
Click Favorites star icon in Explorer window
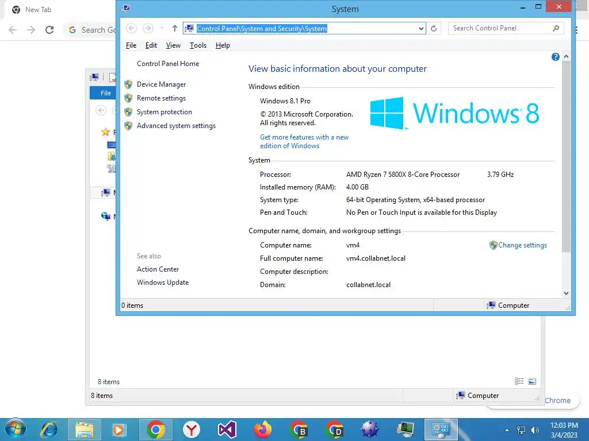106,132
